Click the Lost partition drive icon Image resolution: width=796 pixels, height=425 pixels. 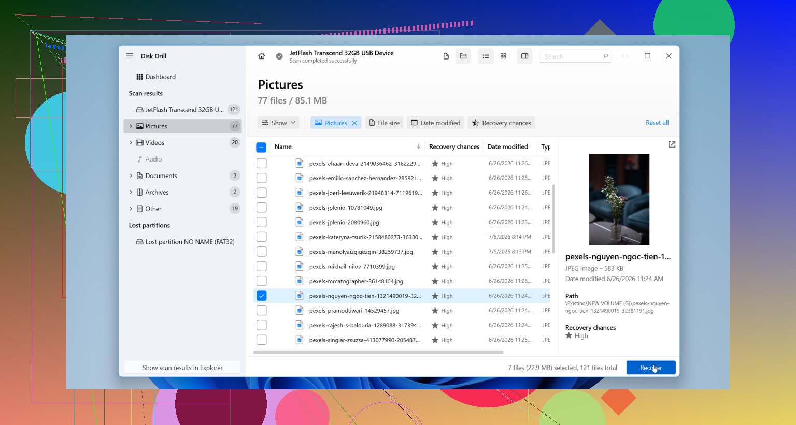(x=139, y=242)
